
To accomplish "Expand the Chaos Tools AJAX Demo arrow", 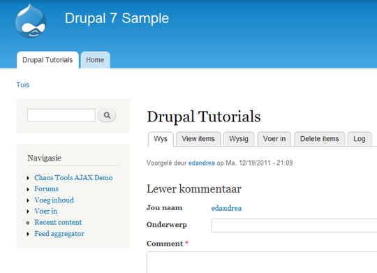I will pos(28,178).
